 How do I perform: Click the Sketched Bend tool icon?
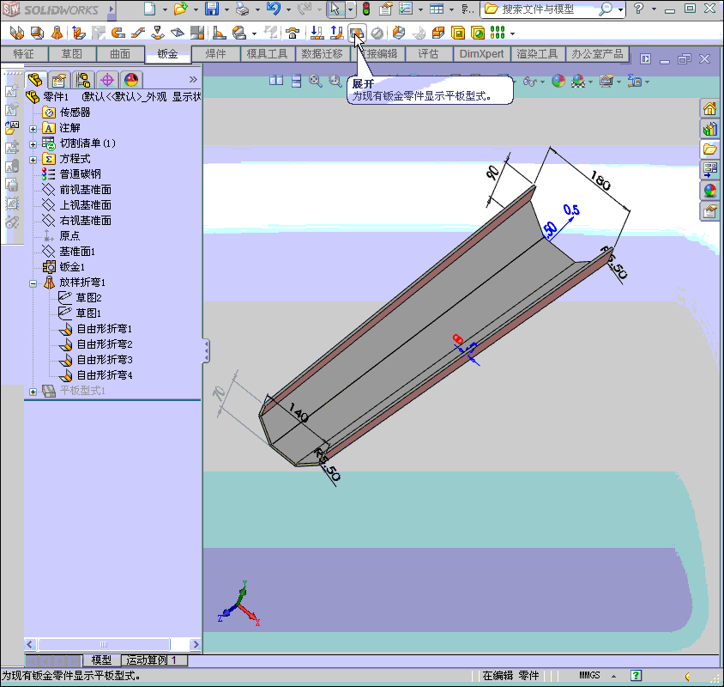click(158, 33)
